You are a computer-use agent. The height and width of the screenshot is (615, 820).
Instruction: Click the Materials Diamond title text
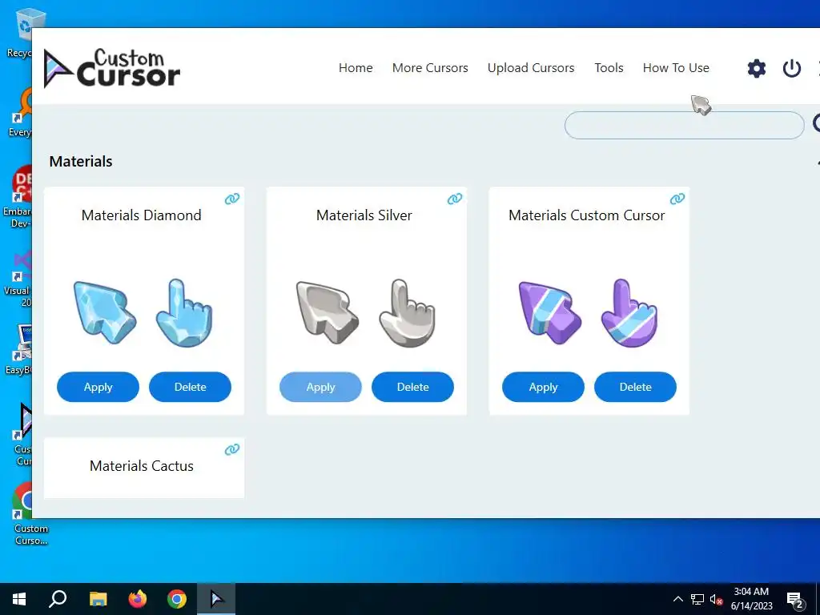click(x=141, y=215)
